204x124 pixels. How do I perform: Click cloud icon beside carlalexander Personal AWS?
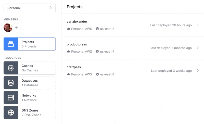pos(68,29)
